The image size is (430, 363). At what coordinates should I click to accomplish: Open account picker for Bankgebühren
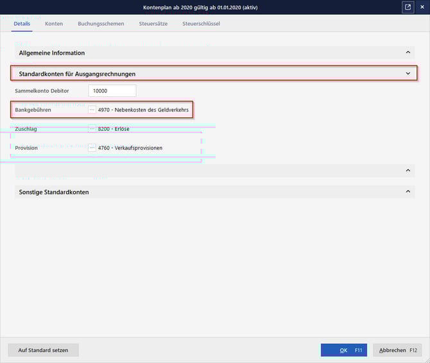92,110
